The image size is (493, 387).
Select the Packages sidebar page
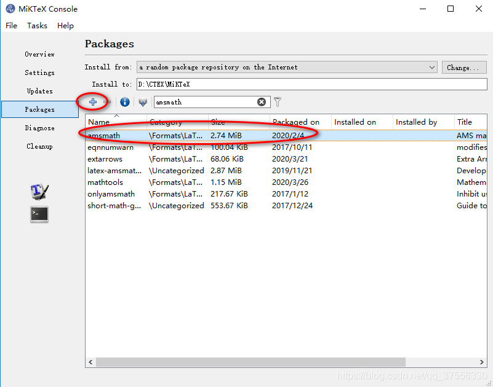[x=39, y=109]
